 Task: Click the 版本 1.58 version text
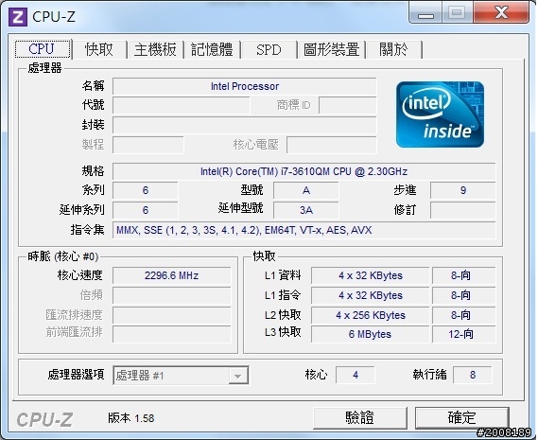pos(130,418)
